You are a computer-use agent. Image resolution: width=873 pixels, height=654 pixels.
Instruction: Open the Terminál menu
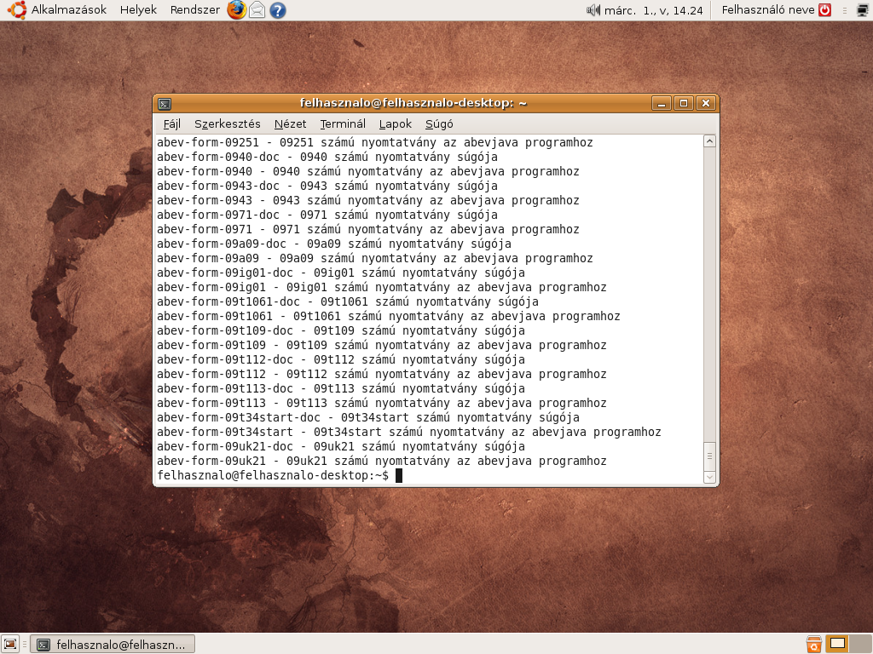(x=343, y=124)
